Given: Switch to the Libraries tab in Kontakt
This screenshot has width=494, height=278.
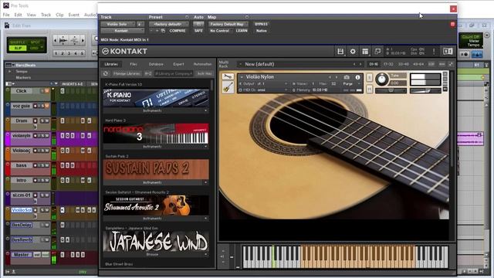Looking at the screenshot, I should coord(111,64).
